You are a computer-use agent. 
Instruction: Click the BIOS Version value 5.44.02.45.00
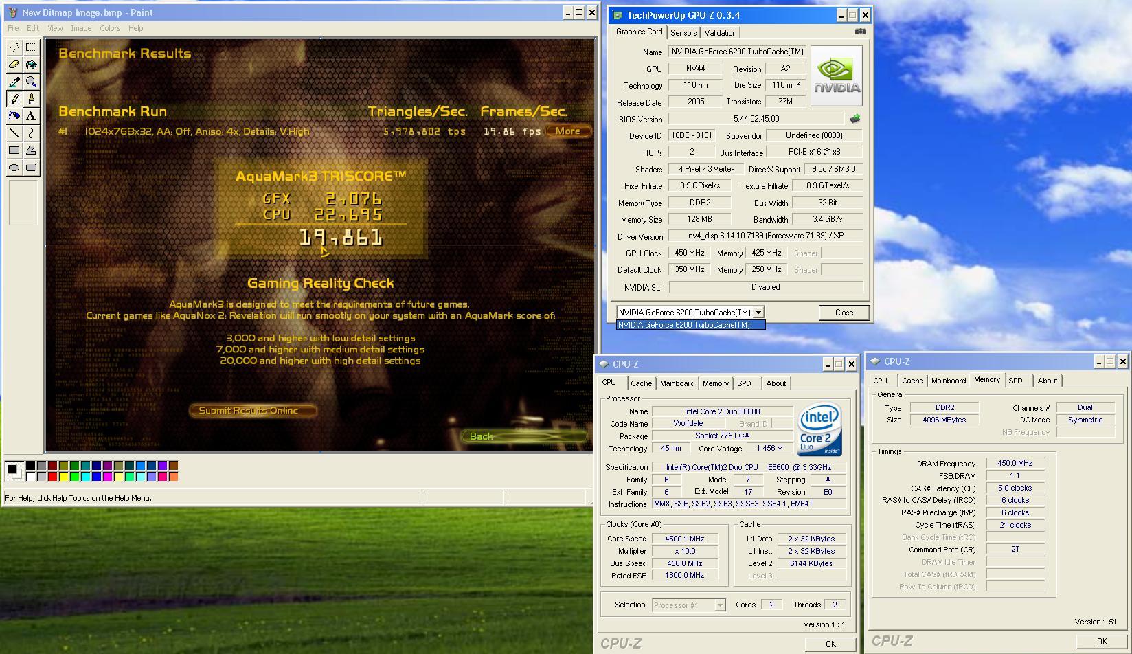(x=756, y=119)
